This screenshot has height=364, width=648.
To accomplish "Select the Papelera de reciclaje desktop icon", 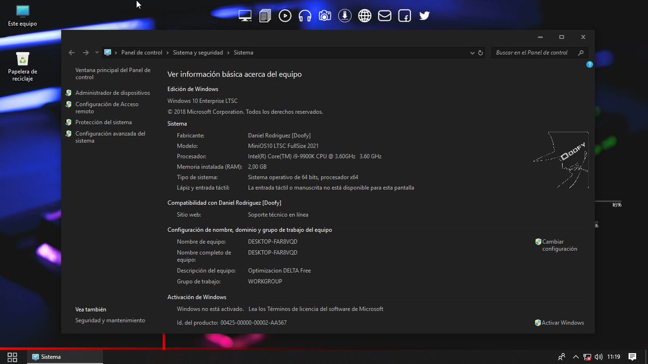I will 23,66.
